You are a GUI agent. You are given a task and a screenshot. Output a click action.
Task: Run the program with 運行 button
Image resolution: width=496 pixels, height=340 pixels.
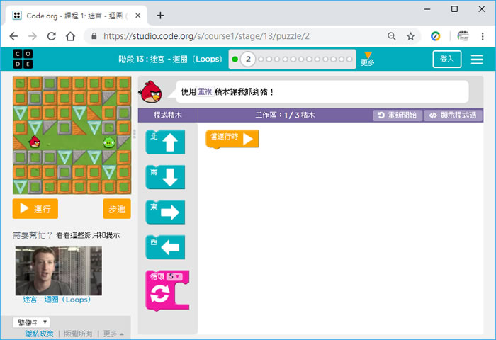[x=35, y=209]
